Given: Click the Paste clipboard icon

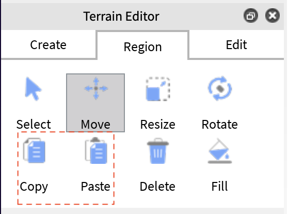Looking at the screenshot, I should click(96, 150).
